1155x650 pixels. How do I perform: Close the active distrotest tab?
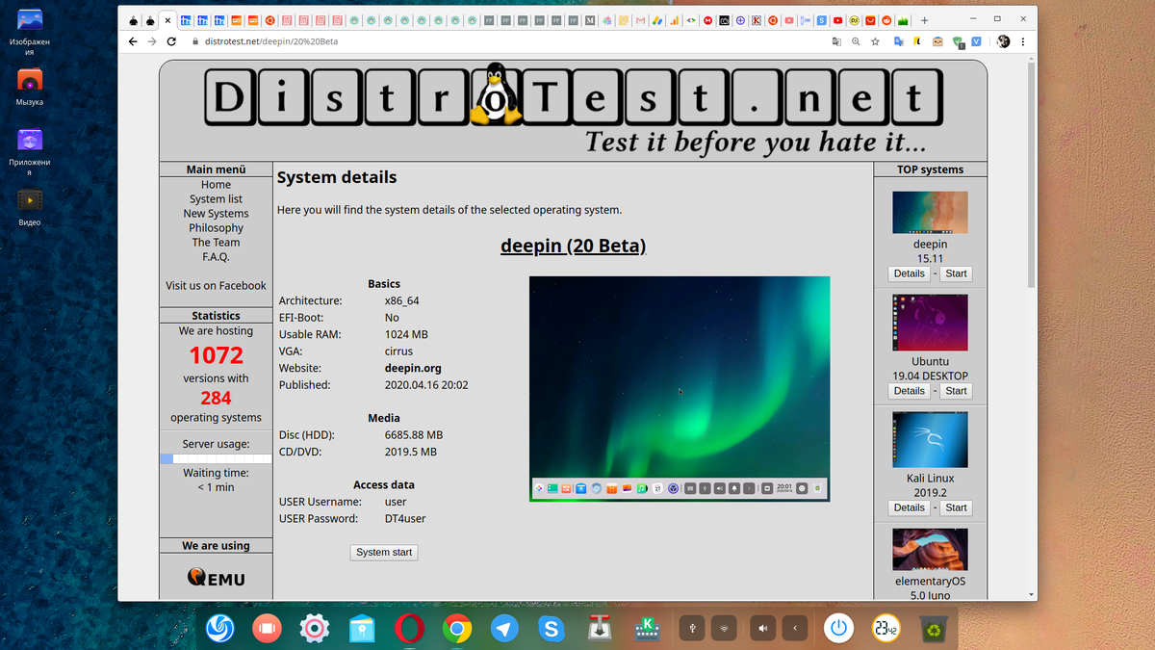[168, 19]
